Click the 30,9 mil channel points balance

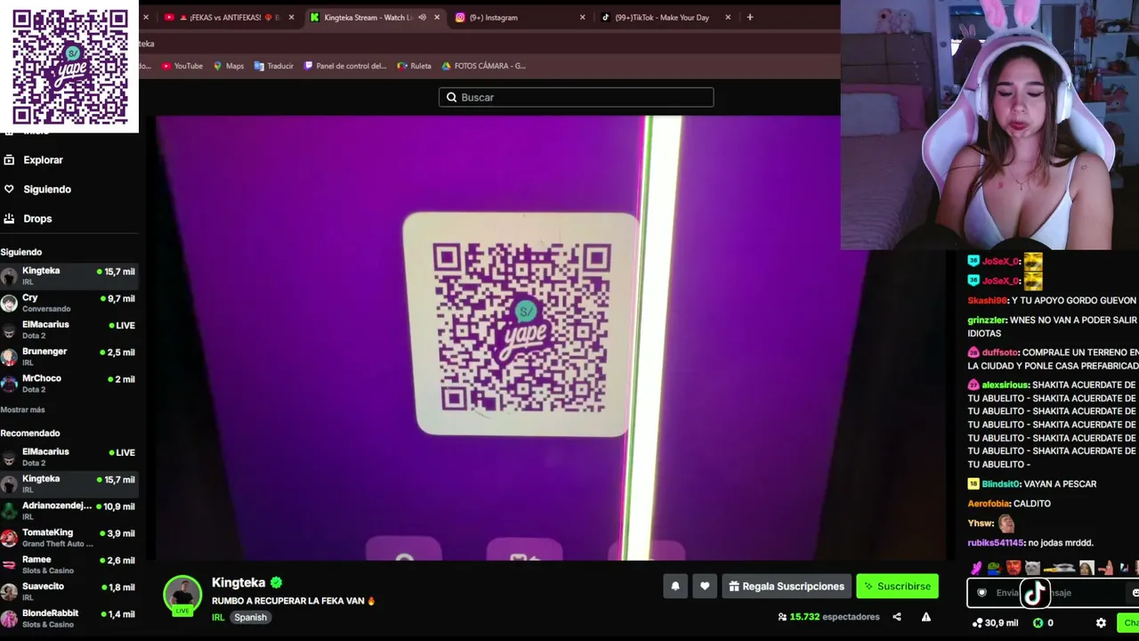(x=996, y=623)
